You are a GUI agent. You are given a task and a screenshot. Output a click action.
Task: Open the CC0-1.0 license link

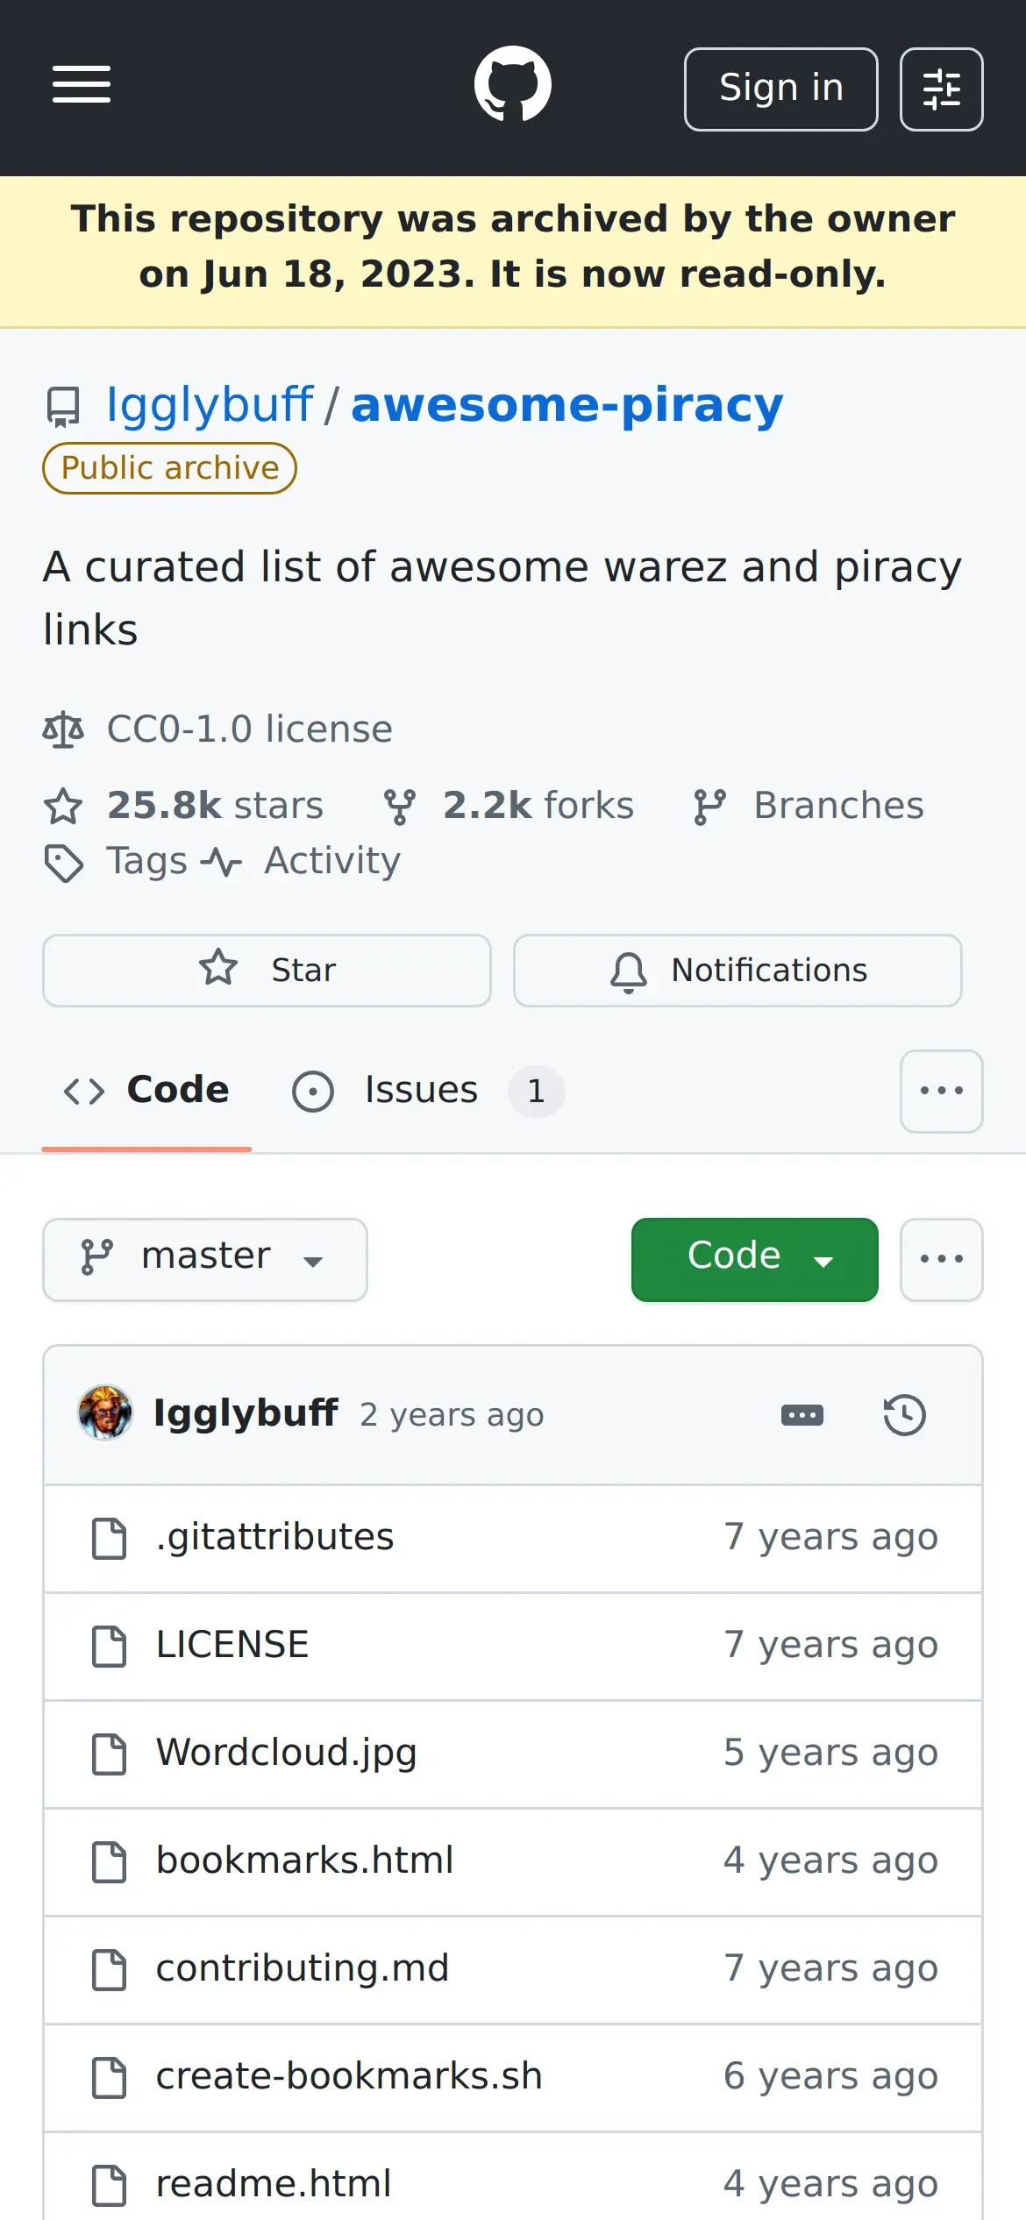click(x=249, y=729)
